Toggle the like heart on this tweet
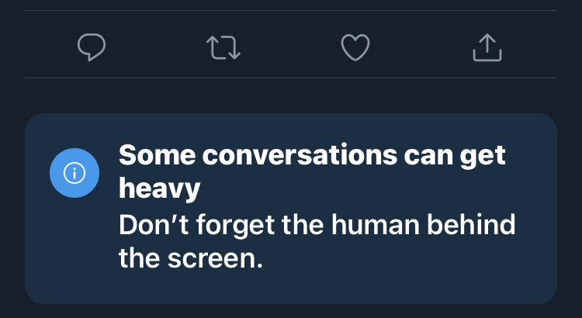The image size is (582, 318). [x=355, y=47]
